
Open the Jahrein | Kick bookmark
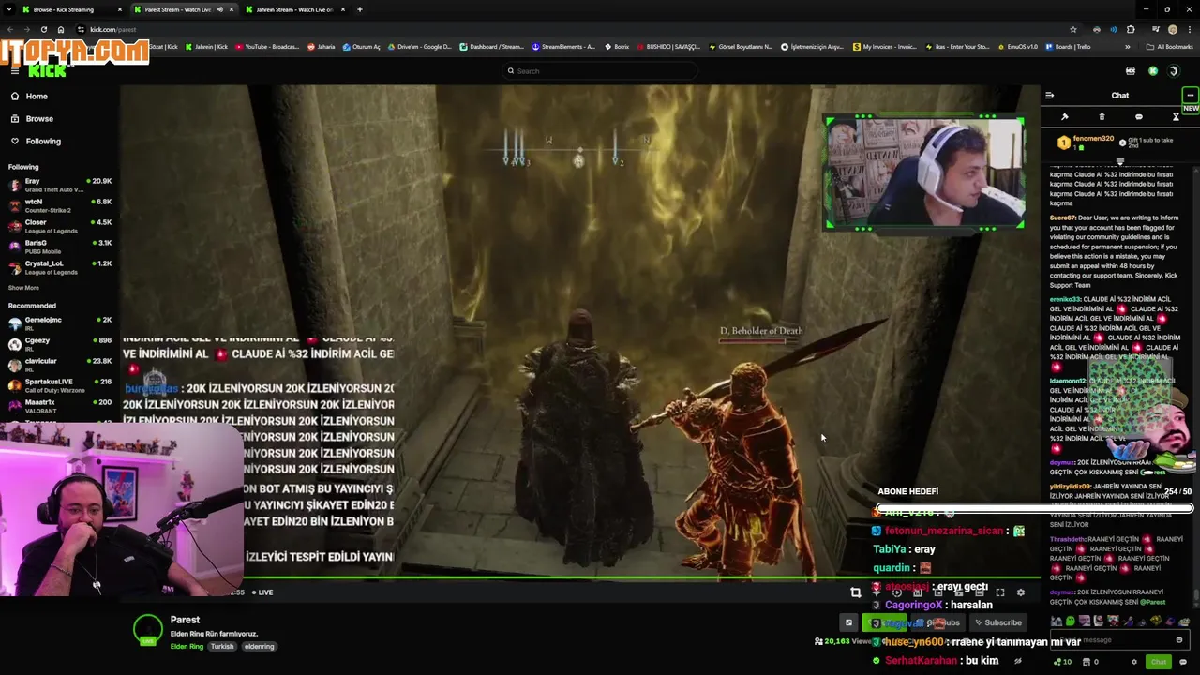[206, 47]
